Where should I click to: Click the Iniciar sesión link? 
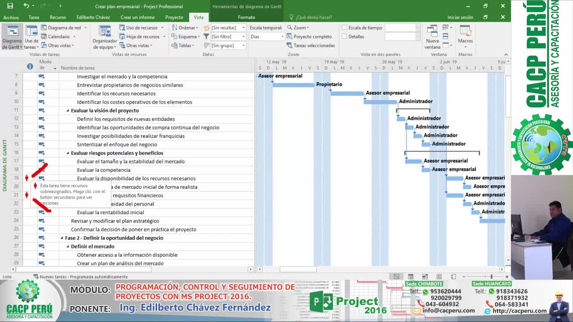(x=460, y=17)
